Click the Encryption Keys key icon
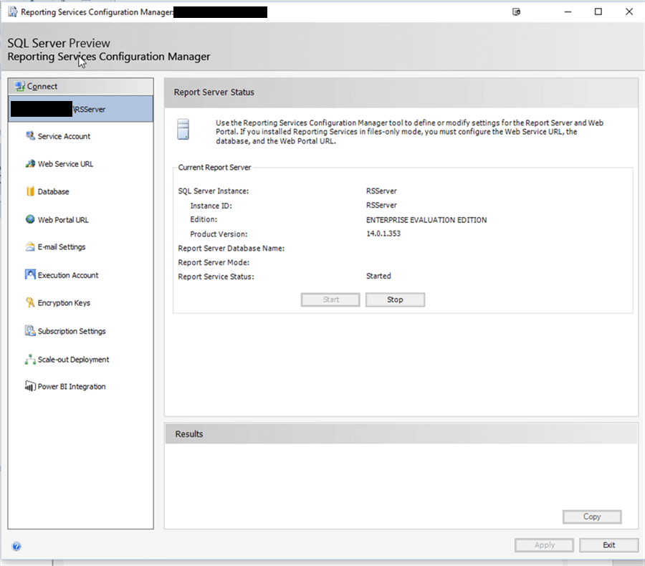645x566 pixels. pyautogui.click(x=30, y=302)
